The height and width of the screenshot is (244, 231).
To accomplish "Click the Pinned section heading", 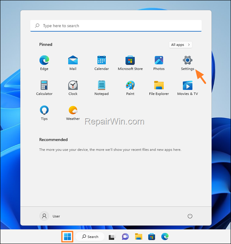I will pos(46,44).
